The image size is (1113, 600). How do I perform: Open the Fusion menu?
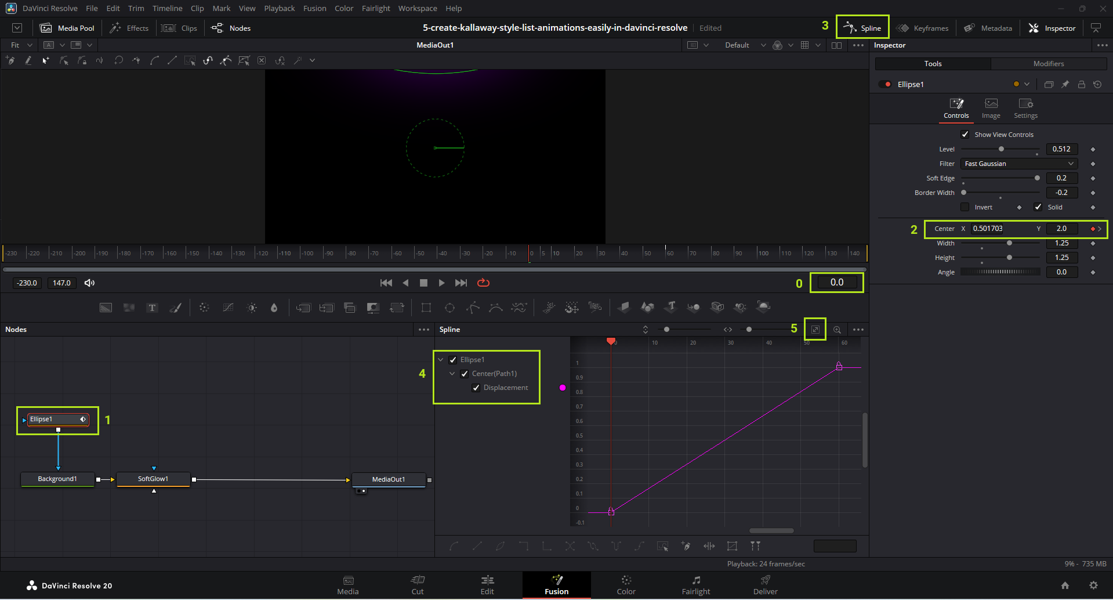tap(314, 8)
